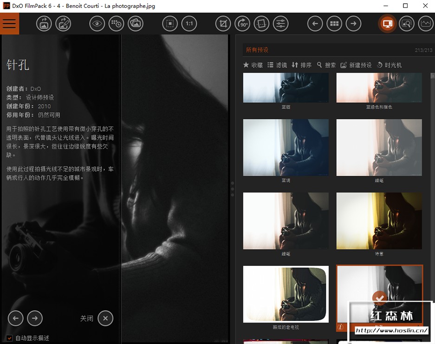This screenshot has height=344, width=435.
Task: Toggle 1:1 zoom view
Action: point(189,23)
